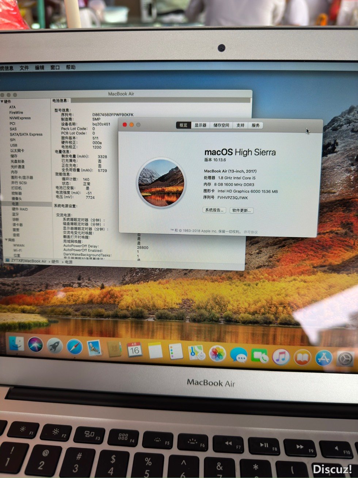Open iBooks orange book icon
Image resolution: width=358 pixels, height=478 pixels.
(302, 358)
